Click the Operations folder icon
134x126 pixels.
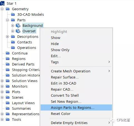click(13, 48)
